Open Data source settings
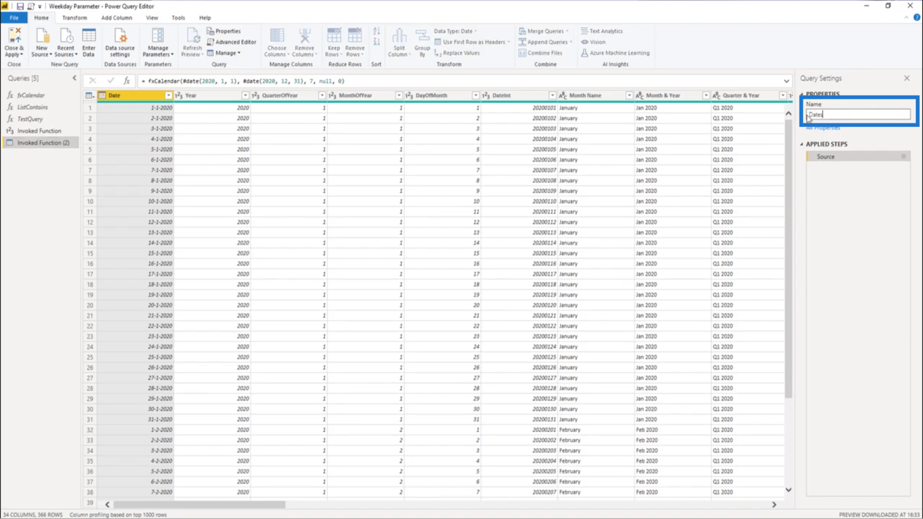Screen dimensions: 923x519 (x=120, y=42)
